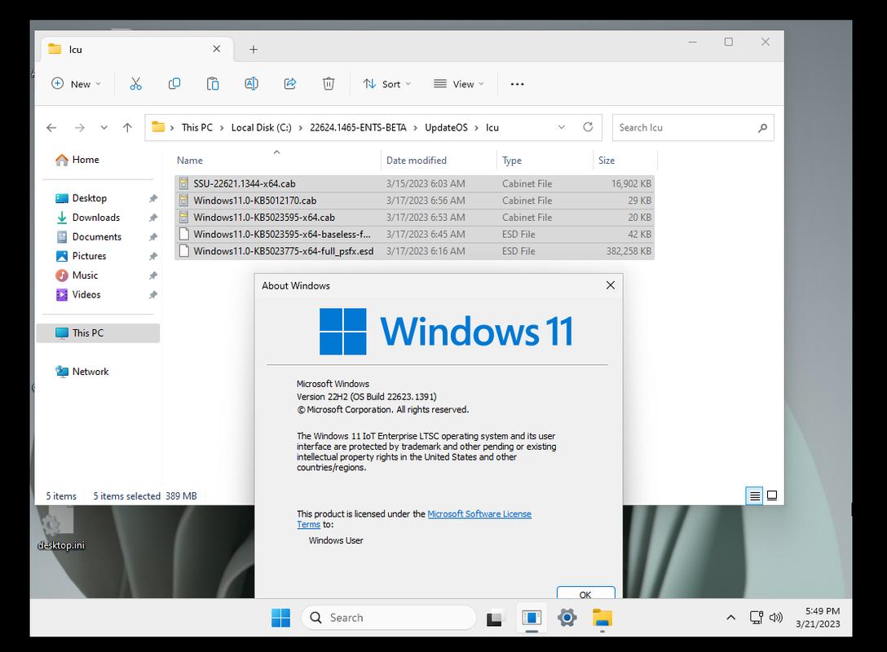887x652 pixels.
Task: Click the Delete trash icon
Action: click(329, 84)
